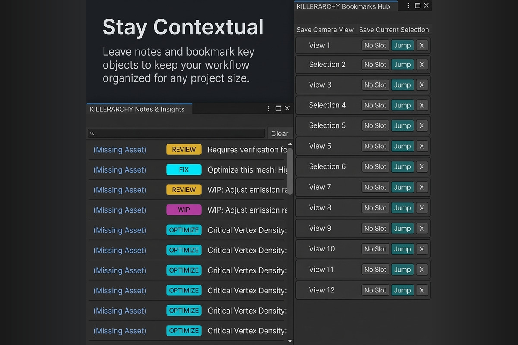Open the No Slot dropdown for Selection 4

[375, 105]
